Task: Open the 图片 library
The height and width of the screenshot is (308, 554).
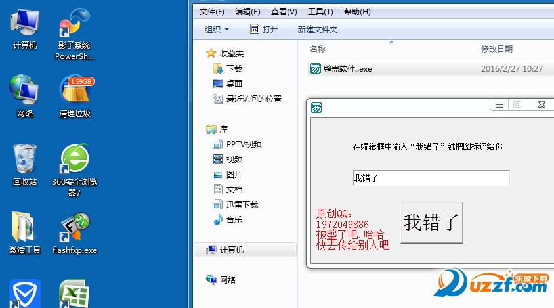Action: point(228,175)
